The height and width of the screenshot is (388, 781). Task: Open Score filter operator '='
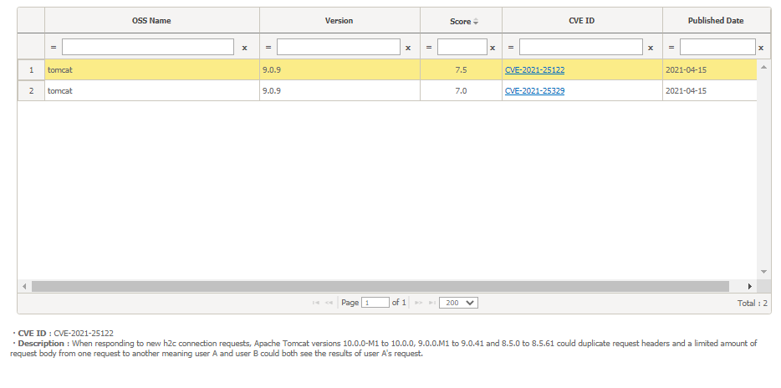click(x=429, y=48)
